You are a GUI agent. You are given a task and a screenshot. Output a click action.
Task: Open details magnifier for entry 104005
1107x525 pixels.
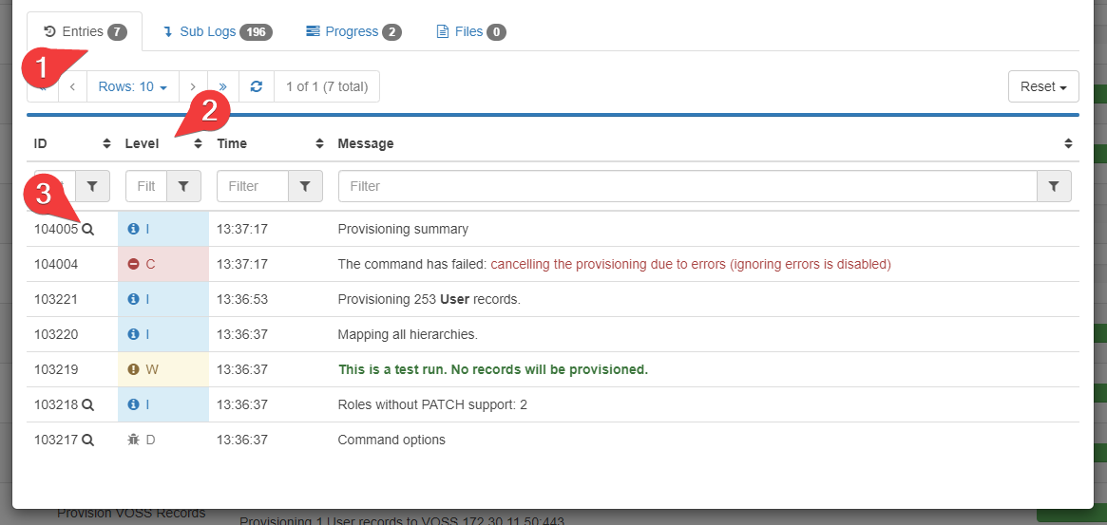pyautogui.click(x=87, y=229)
